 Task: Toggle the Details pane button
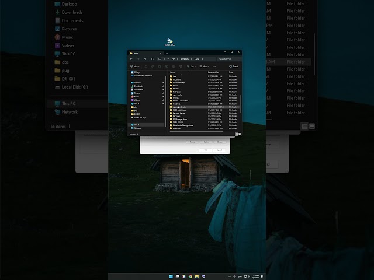(234, 66)
